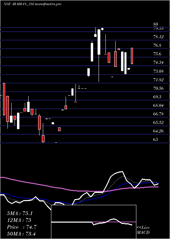
Task: Click the MACD white line in the inset box
Action: 91,222
